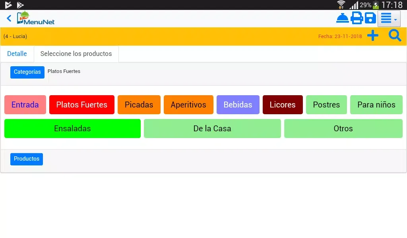Switch to the Detalle tab

coord(17,54)
